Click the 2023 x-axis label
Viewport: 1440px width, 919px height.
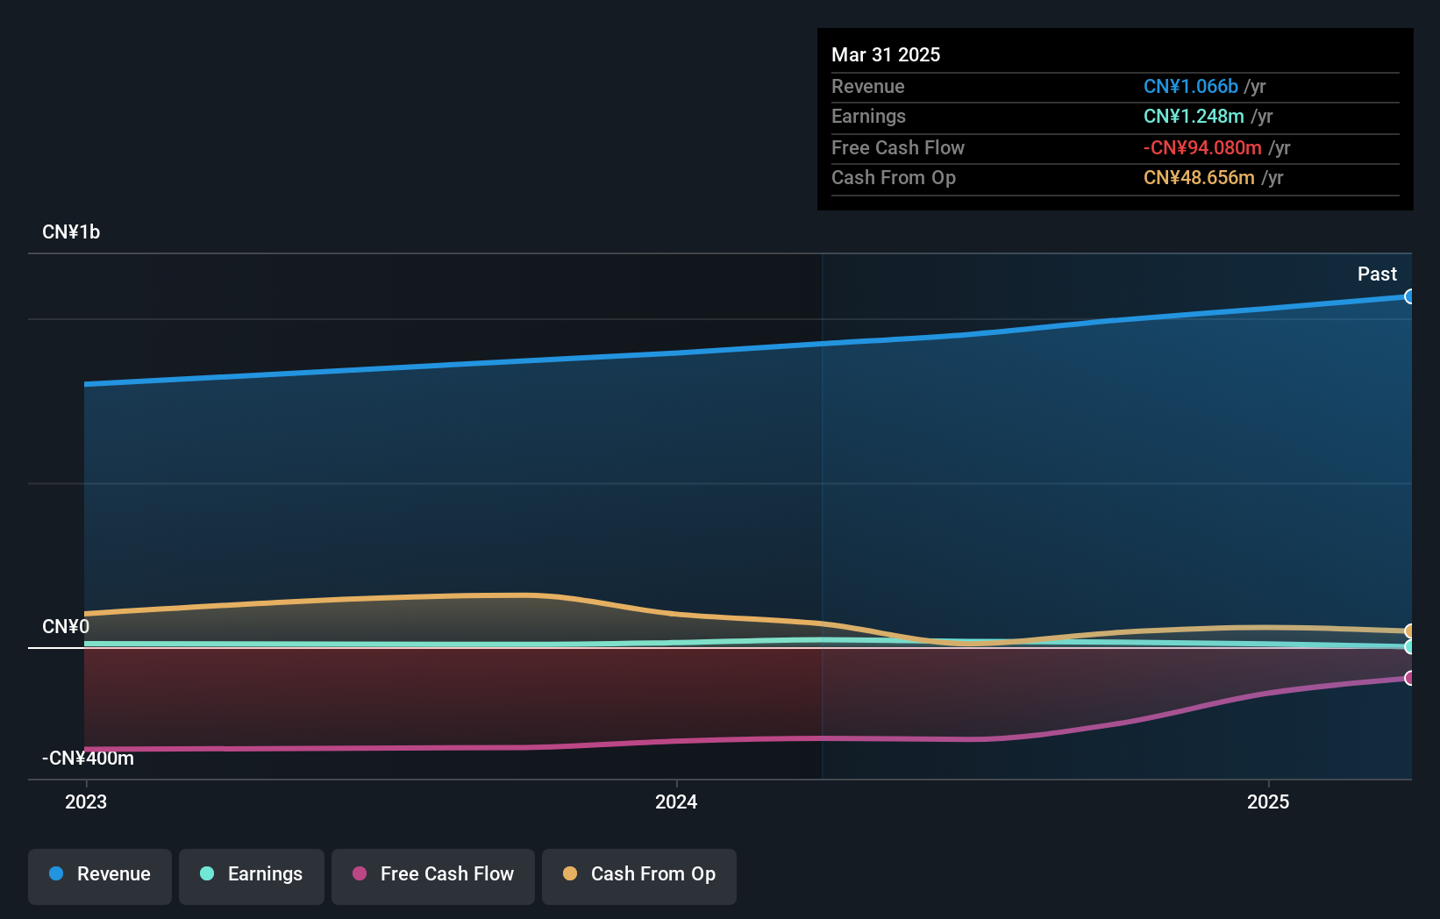tap(86, 801)
